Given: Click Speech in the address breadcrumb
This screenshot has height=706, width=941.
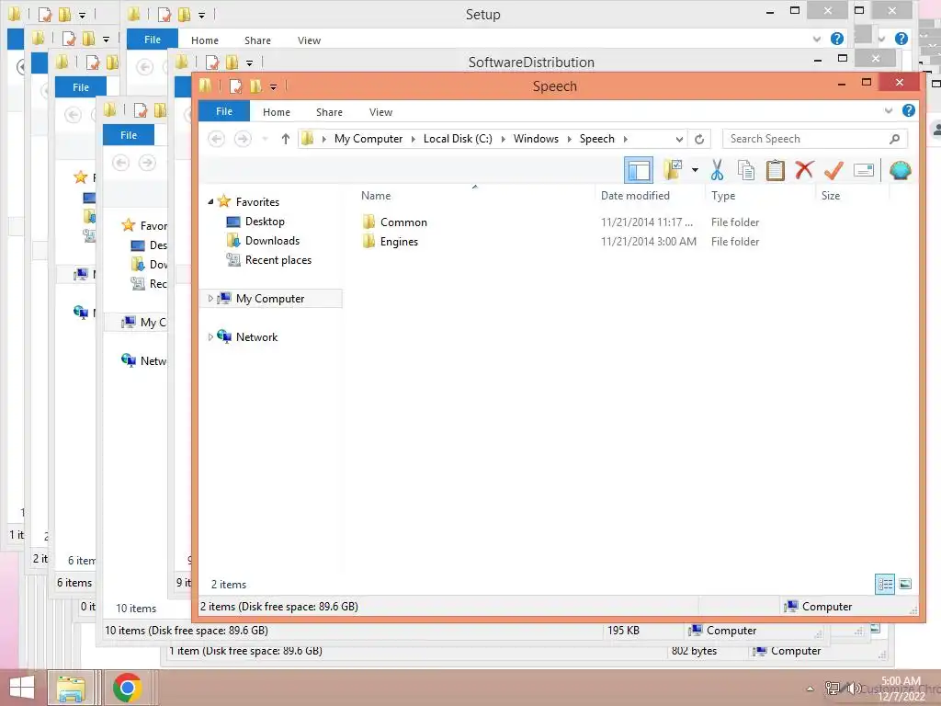Looking at the screenshot, I should point(596,139).
